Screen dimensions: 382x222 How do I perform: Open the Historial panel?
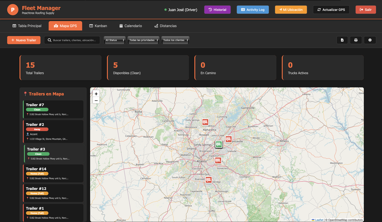pos(217,9)
